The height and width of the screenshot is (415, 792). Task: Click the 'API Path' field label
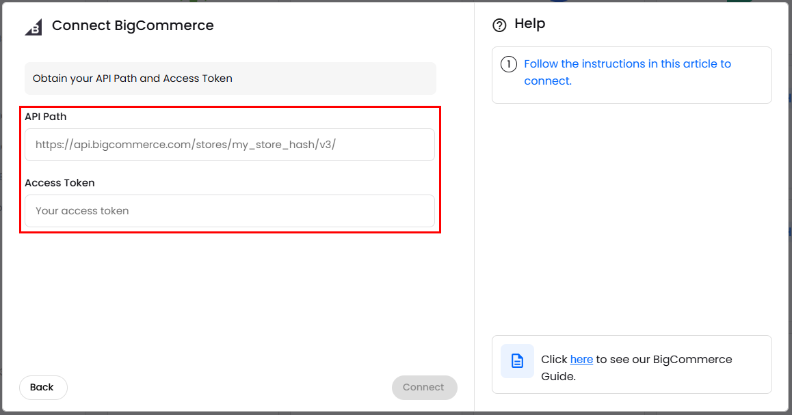click(46, 117)
